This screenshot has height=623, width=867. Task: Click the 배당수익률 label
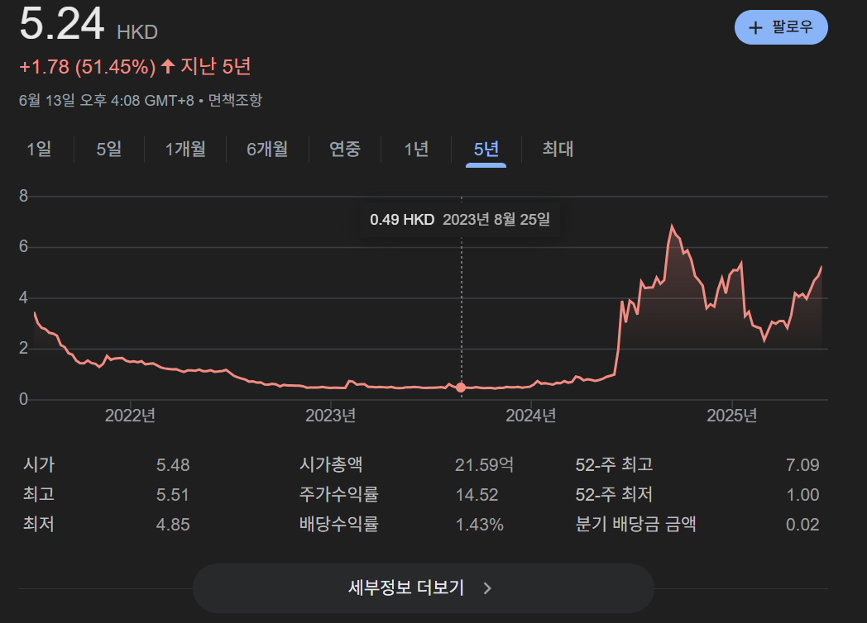tap(338, 524)
